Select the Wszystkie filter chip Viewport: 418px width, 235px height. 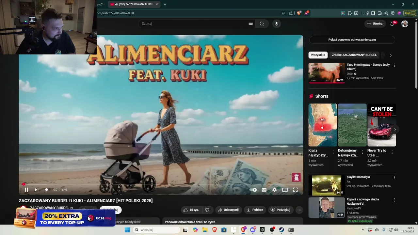click(318, 55)
